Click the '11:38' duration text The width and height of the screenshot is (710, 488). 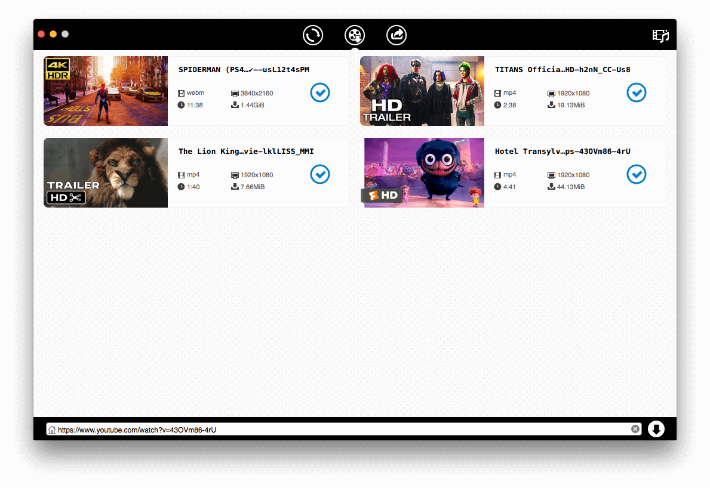click(x=195, y=105)
